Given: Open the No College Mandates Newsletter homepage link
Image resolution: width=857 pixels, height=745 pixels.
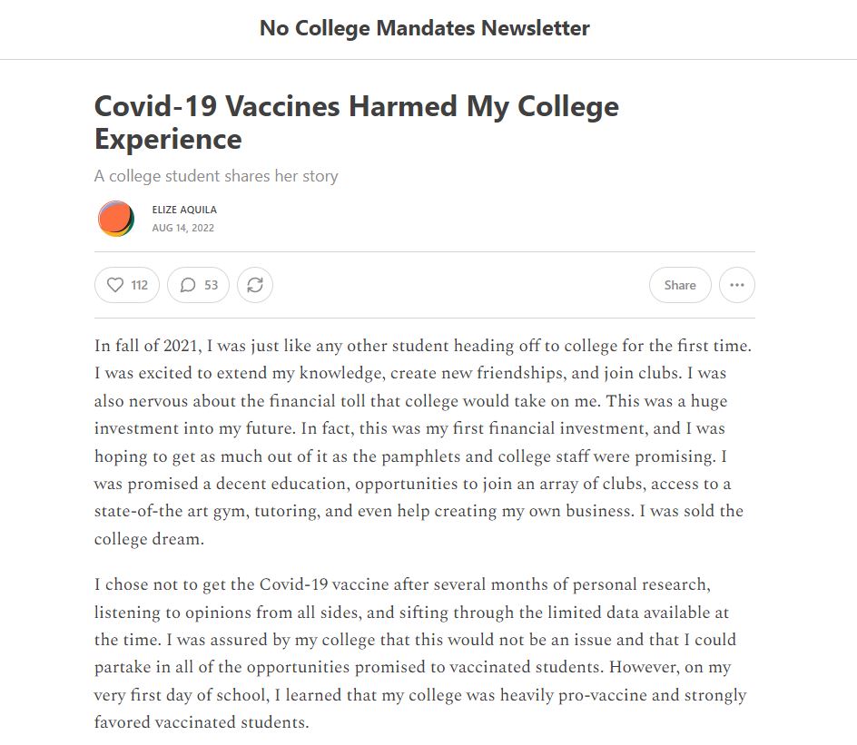Looking at the screenshot, I should [x=424, y=28].
